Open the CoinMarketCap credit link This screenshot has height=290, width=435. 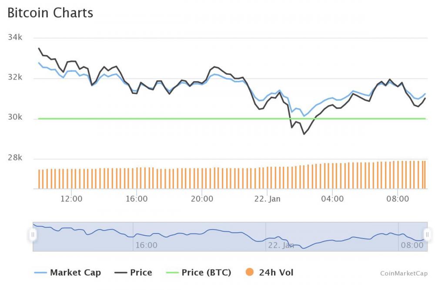tap(404, 273)
